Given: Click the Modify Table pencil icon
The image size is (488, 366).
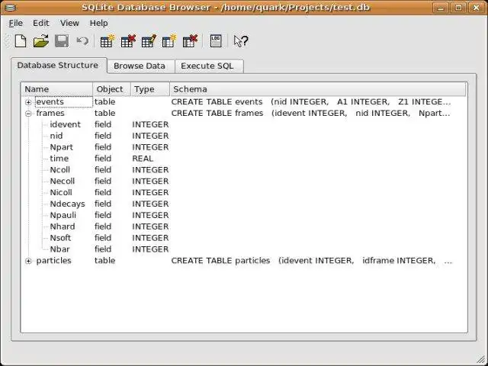Looking at the screenshot, I should [x=149, y=41].
